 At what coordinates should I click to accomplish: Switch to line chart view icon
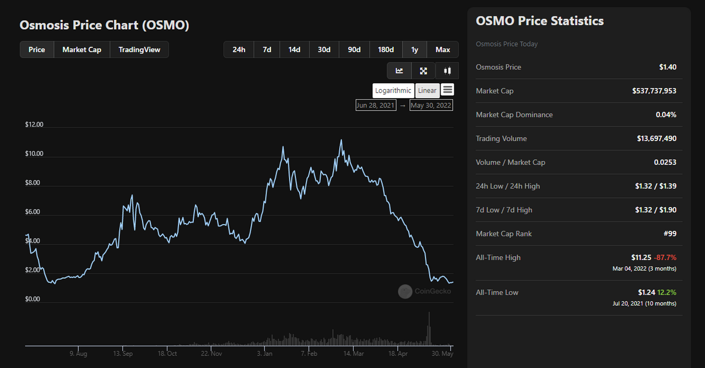click(x=399, y=71)
